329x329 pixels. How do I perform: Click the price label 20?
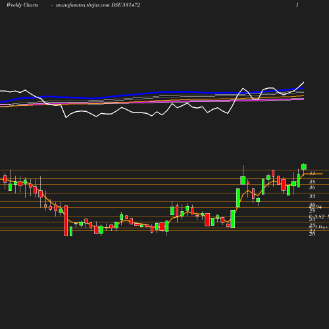tap(313, 234)
